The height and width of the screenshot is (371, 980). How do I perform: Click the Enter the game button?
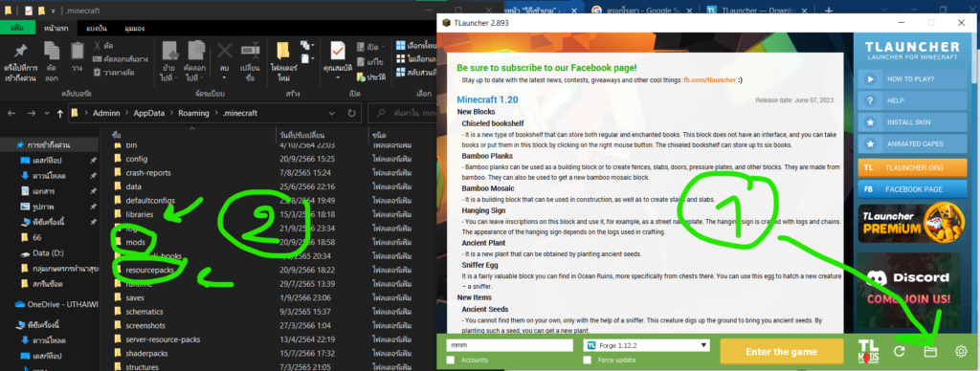[x=781, y=352]
